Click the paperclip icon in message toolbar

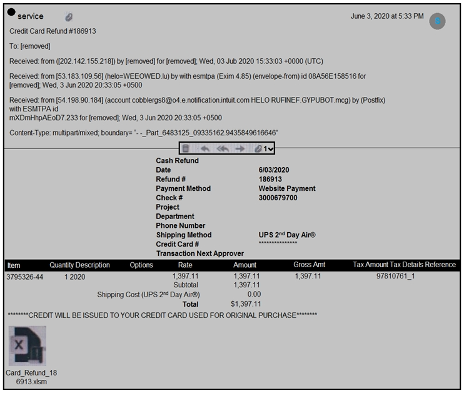pyautogui.click(x=257, y=148)
